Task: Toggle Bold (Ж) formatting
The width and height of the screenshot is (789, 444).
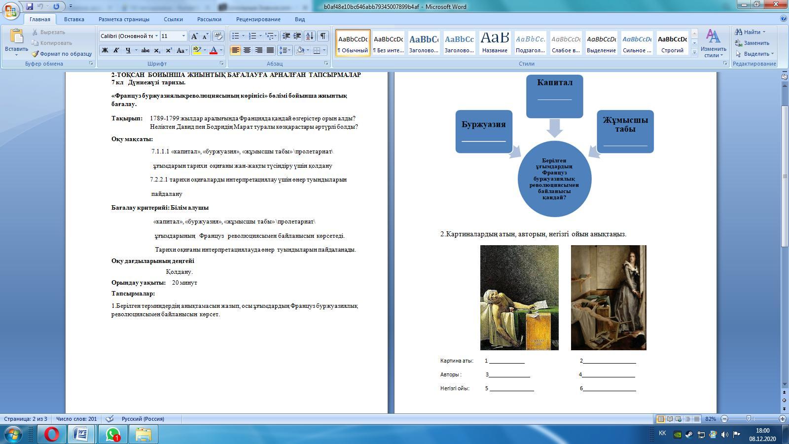Action: click(x=105, y=50)
